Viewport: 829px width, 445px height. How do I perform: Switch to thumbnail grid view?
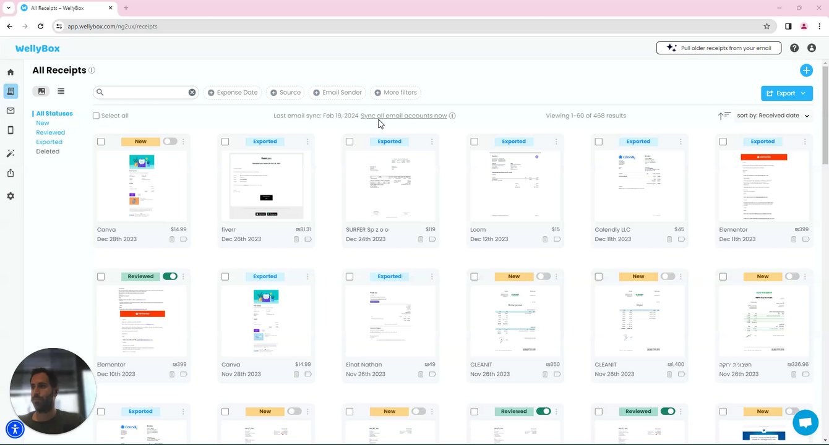tap(41, 91)
